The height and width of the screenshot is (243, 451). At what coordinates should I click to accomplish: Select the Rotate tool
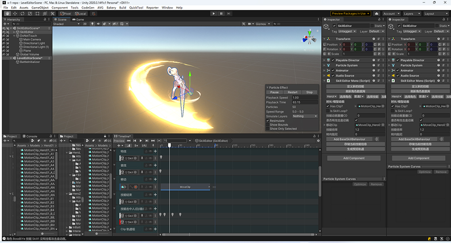point(23,14)
